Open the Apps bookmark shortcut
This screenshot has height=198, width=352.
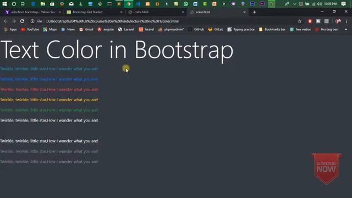pyautogui.click(x=10, y=29)
